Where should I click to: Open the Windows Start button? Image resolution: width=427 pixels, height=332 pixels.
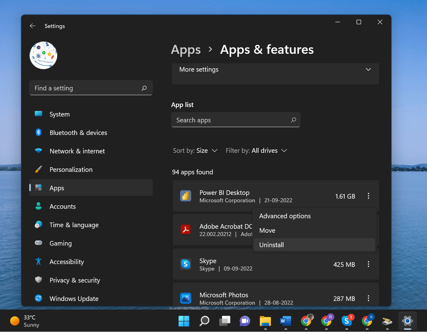184,321
